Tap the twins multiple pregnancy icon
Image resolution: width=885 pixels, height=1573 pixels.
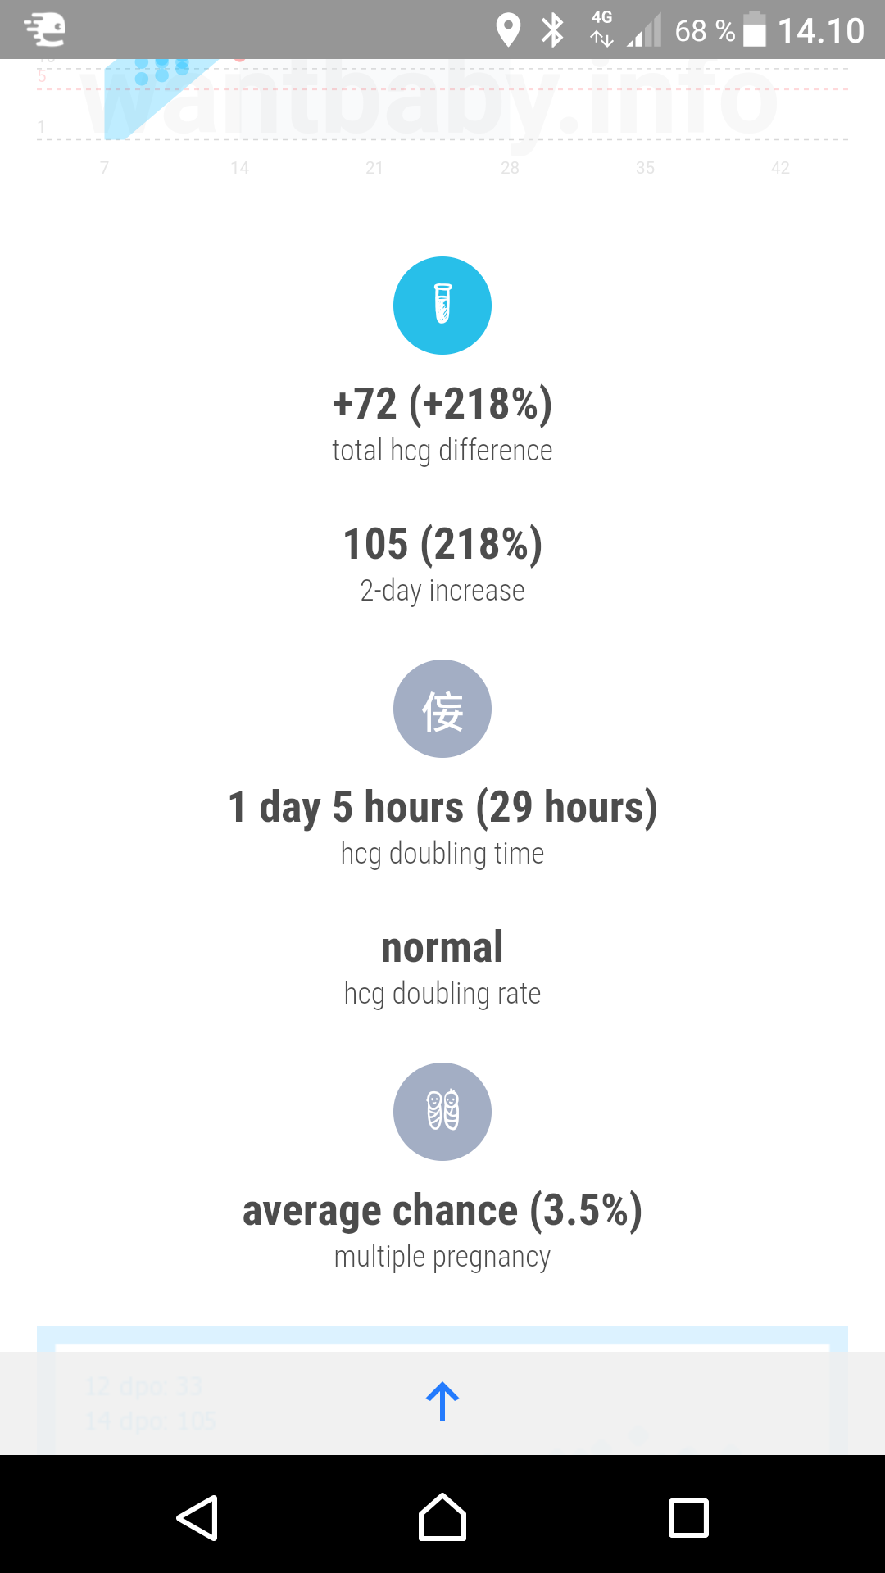coord(442,1112)
